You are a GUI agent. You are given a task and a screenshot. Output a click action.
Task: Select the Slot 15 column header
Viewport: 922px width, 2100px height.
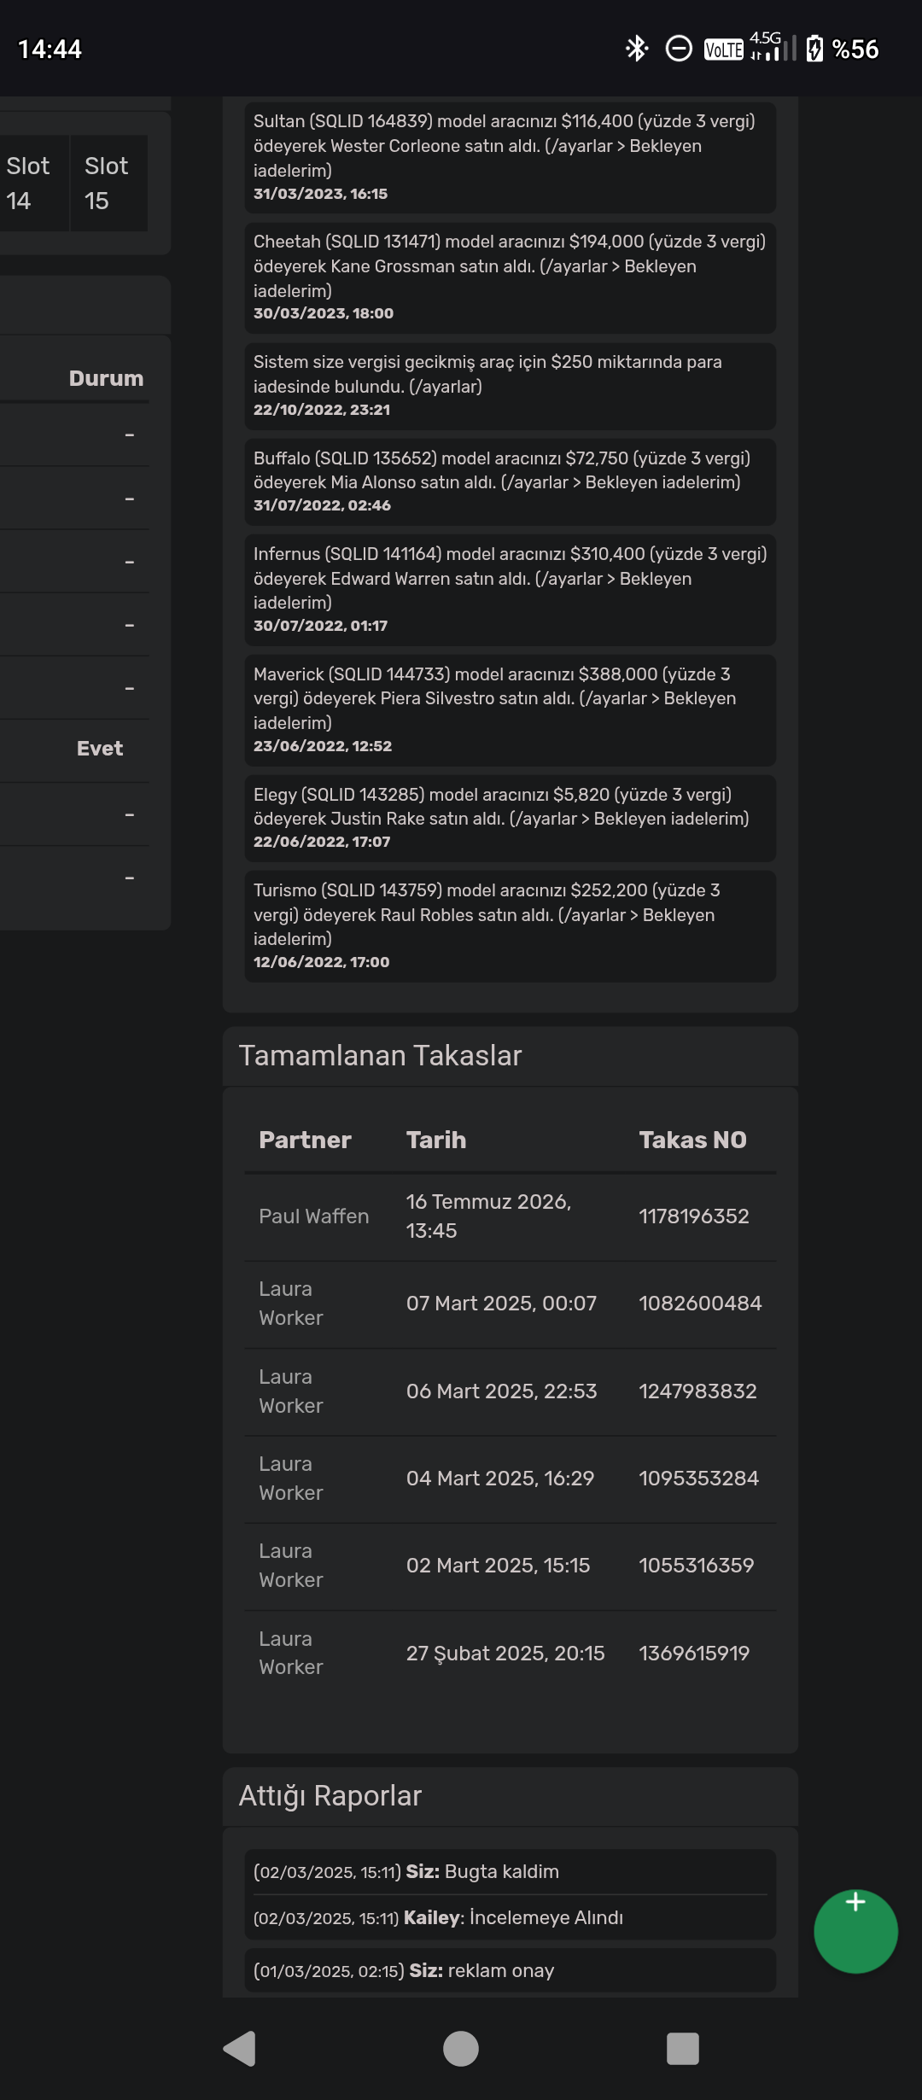coord(108,183)
